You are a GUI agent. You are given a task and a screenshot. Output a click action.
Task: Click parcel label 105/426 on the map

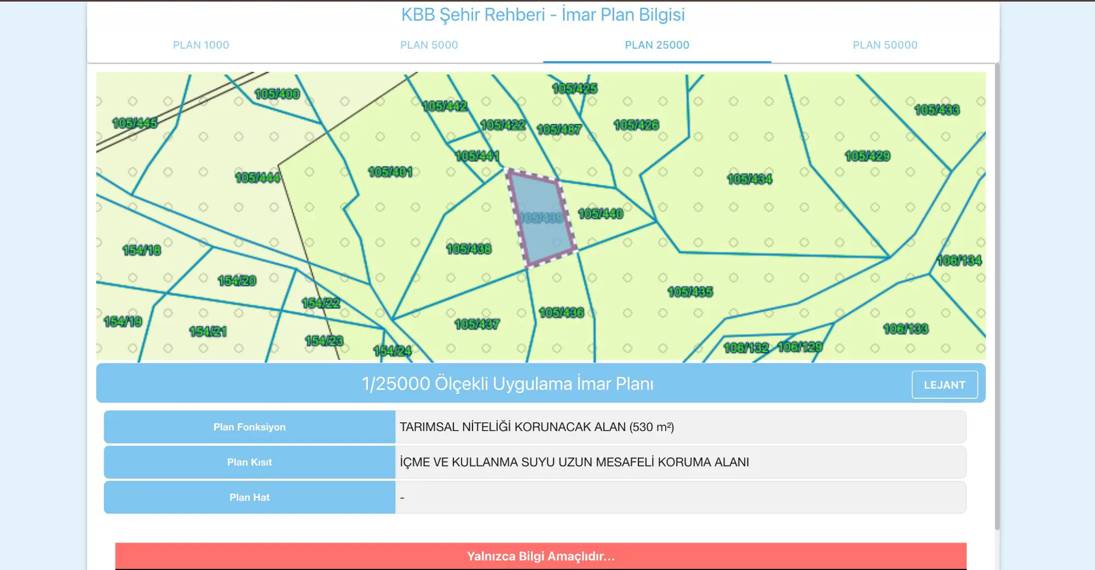[x=636, y=125]
